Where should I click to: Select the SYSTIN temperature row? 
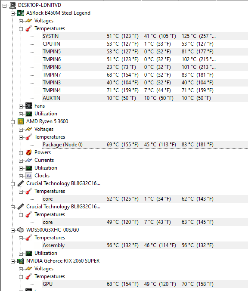145,36
